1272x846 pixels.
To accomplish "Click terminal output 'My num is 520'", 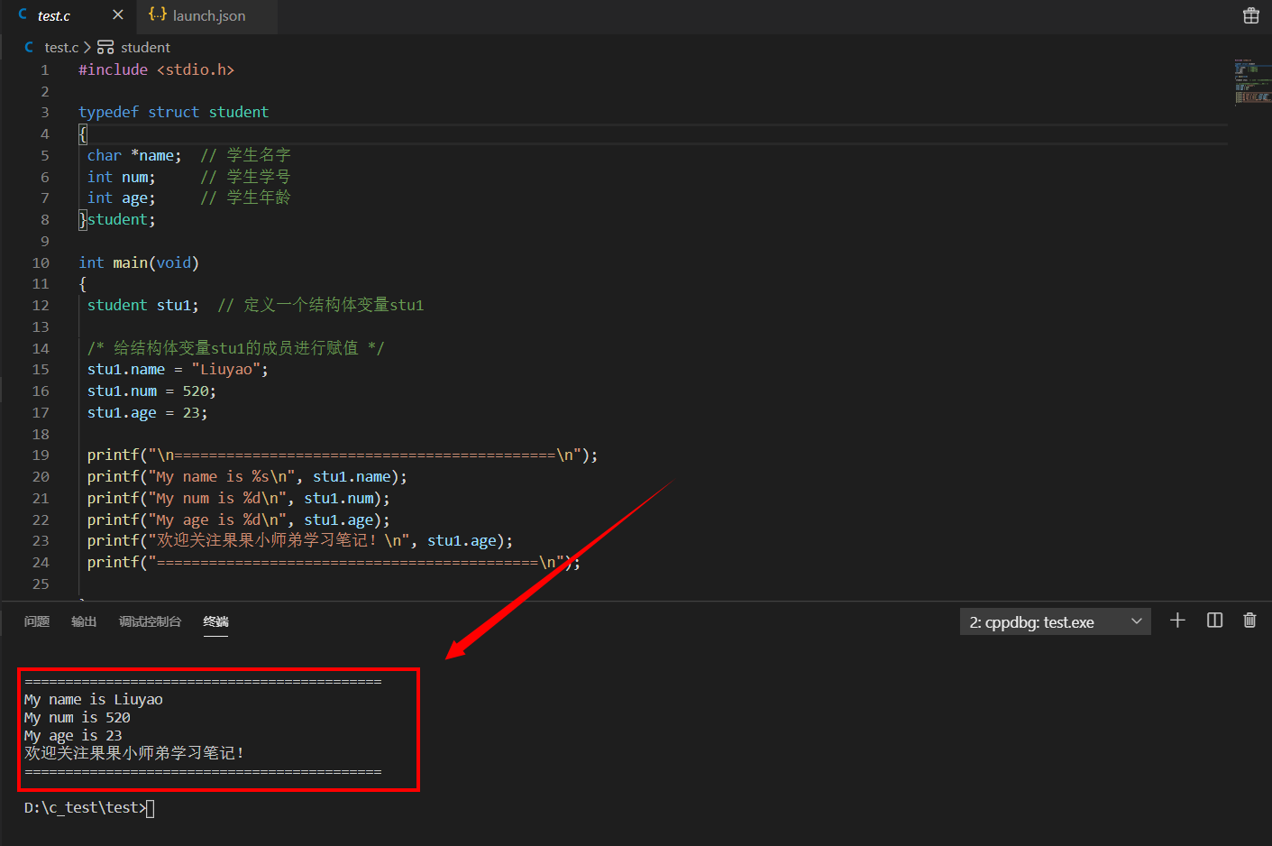I will 78,717.
